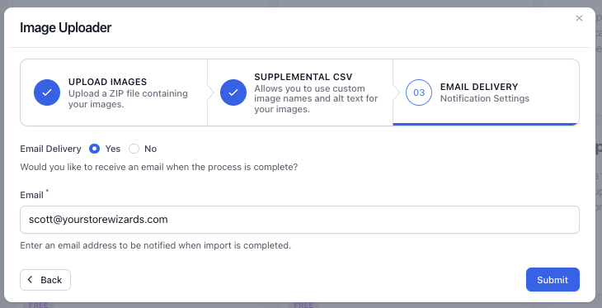Click the Back button label
This screenshot has height=308, width=602.
(x=51, y=280)
